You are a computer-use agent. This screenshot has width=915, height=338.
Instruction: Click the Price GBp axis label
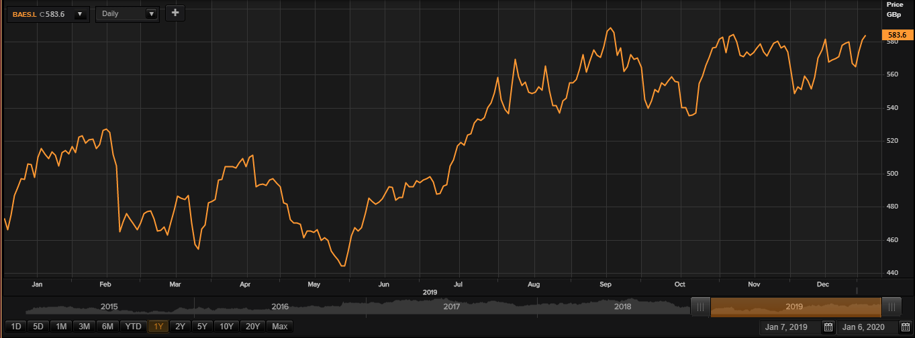point(895,9)
